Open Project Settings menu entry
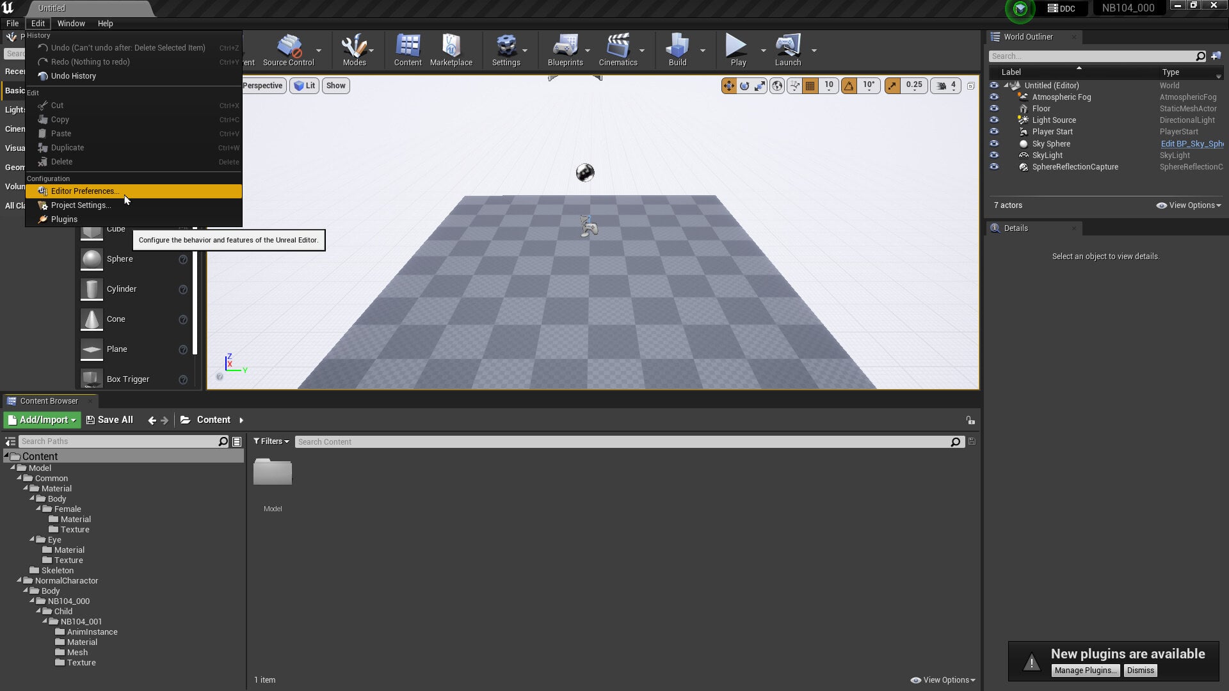1229x691 pixels. (x=134, y=205)
